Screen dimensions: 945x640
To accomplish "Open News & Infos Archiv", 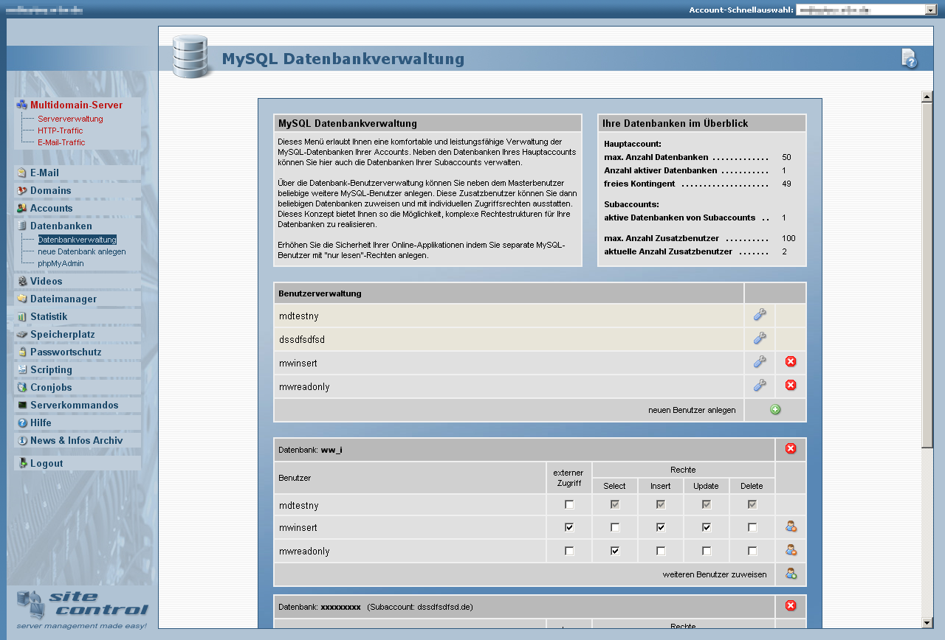I will [77, 441].
